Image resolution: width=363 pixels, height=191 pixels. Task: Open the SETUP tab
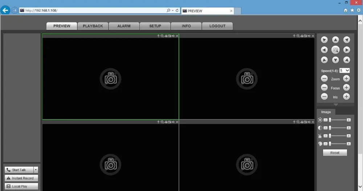(155, 26)
